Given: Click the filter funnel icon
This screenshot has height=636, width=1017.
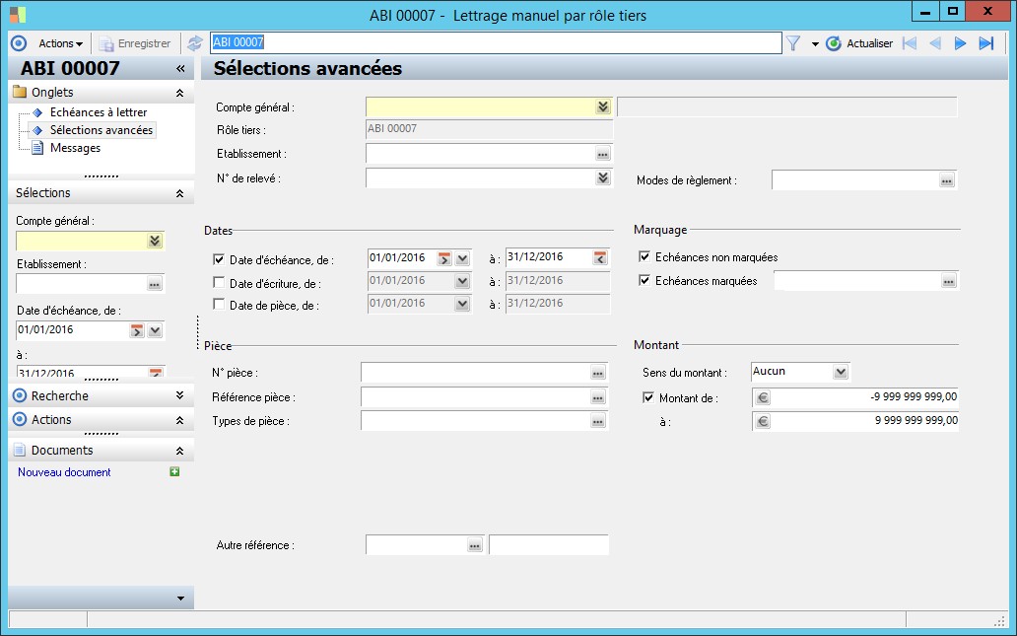Looking at the screenshot, I should [793, 43].
